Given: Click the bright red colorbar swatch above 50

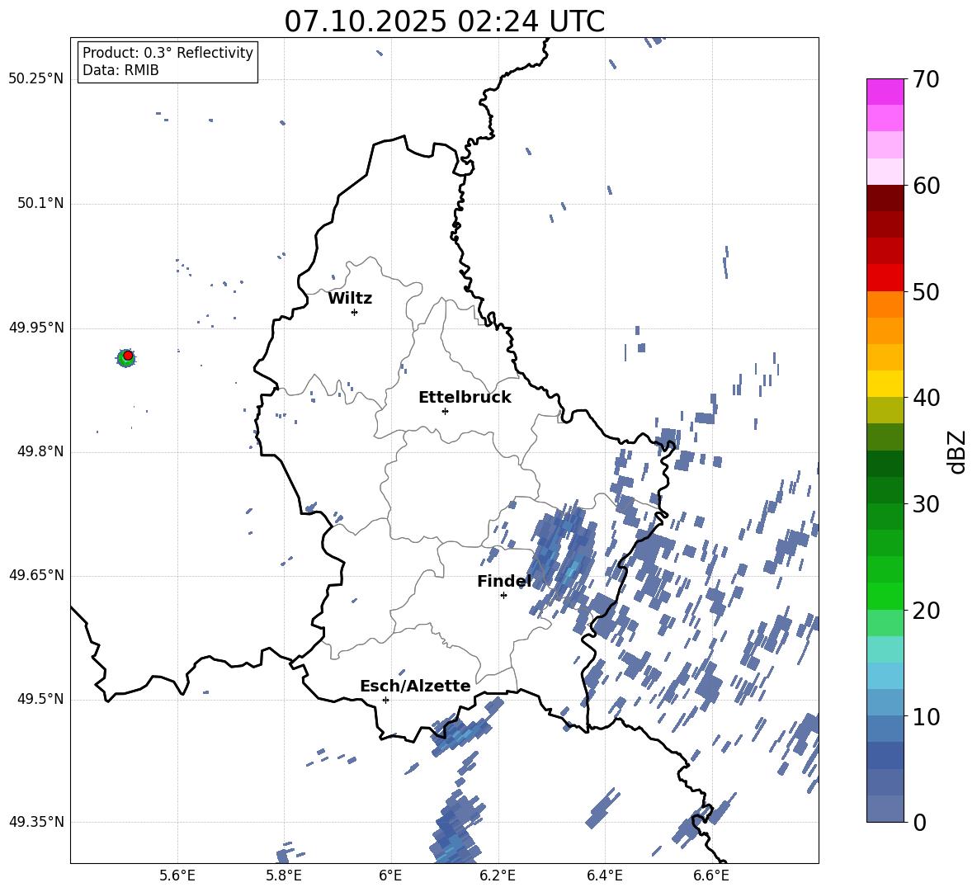Looking at the screenshot, I should click(x=885, y=277).
